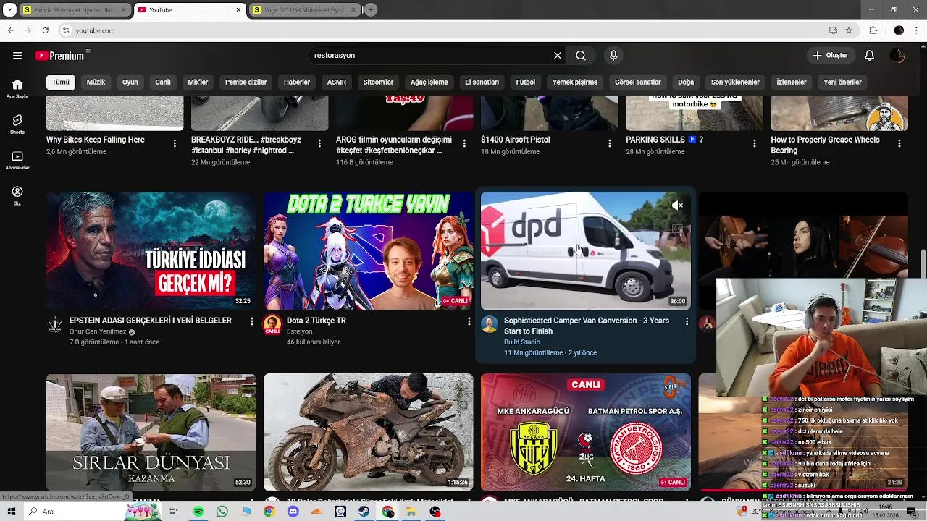Viewport: 927px width, 521px height.
Task: Open the Build Studio channel link
Action: pyautogui.click(x=522, y=342)
